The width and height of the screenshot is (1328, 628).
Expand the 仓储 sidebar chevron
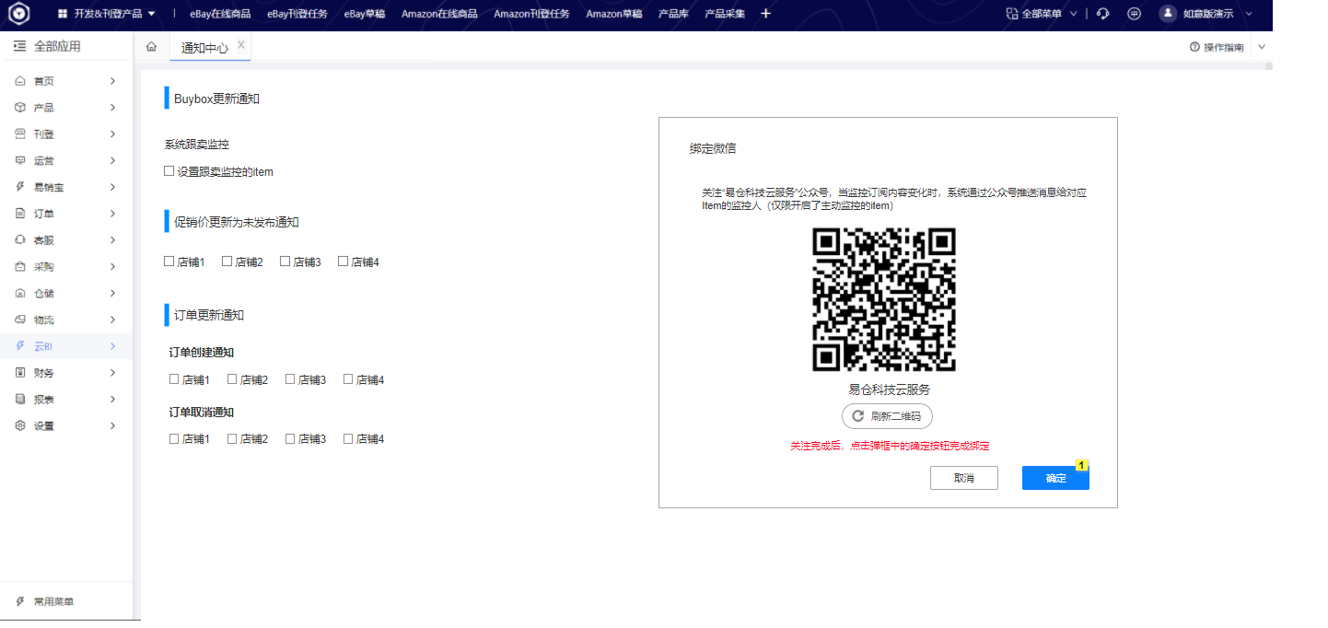[112, 294]
